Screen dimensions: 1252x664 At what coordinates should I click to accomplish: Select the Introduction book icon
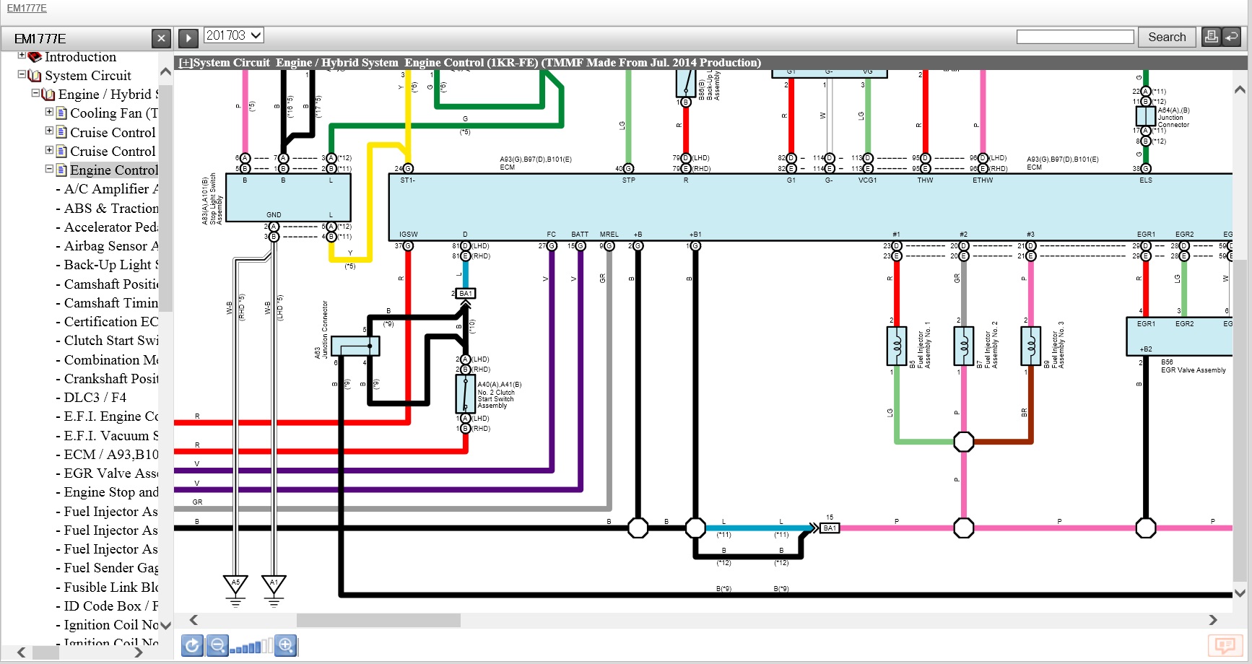tap(35, 57)
